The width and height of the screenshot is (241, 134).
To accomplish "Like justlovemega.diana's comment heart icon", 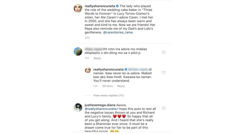I will 164,108.
